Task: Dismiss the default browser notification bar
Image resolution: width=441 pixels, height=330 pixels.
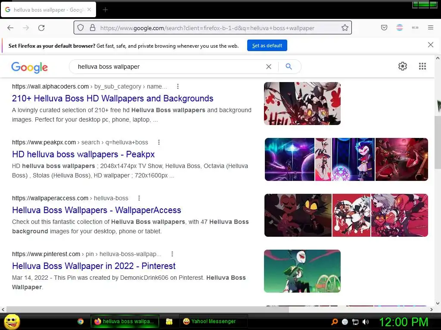Action: [x=430, y=45]
